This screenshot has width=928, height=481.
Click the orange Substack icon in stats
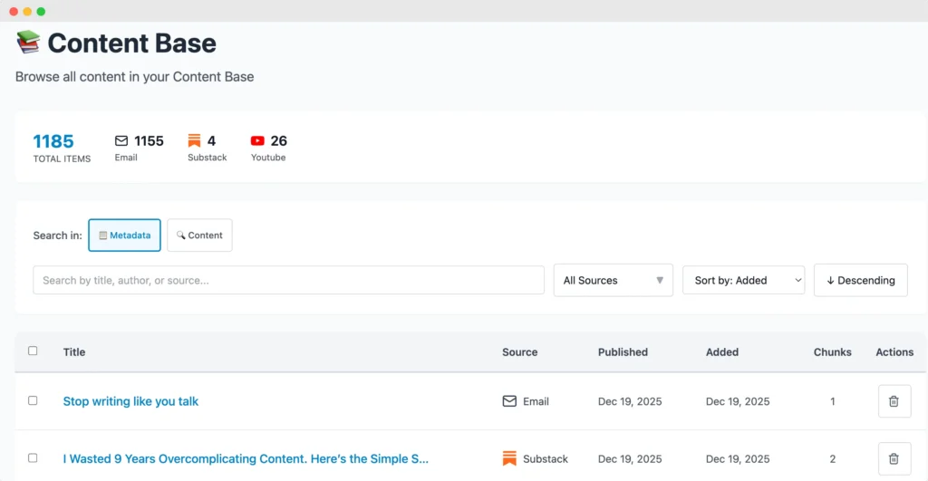tap(194, 140)
